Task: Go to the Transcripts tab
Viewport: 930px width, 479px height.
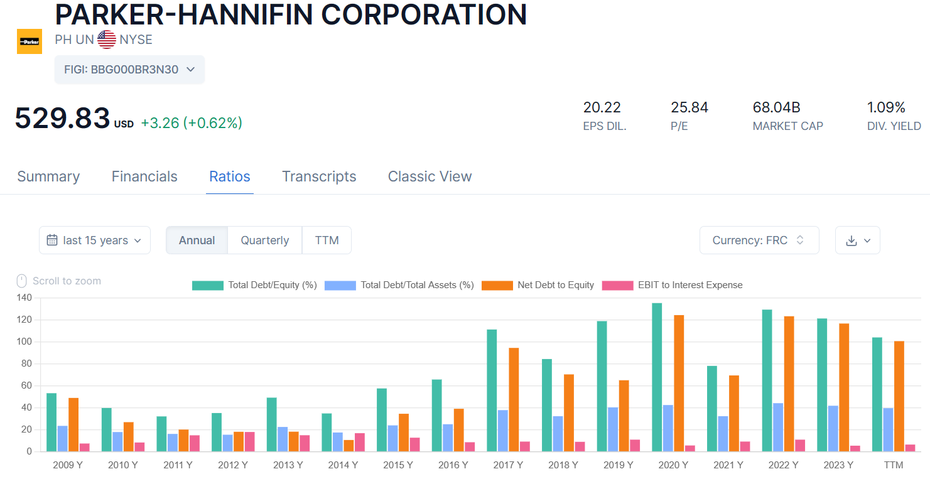Action: coord(319,176)
